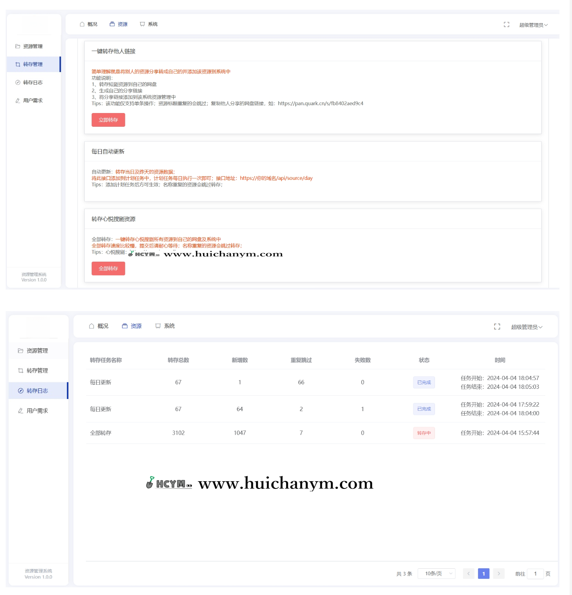Click the 资源 browser icon in top bar
Viewport: 572px width, 595px height.
click(112, 24)
